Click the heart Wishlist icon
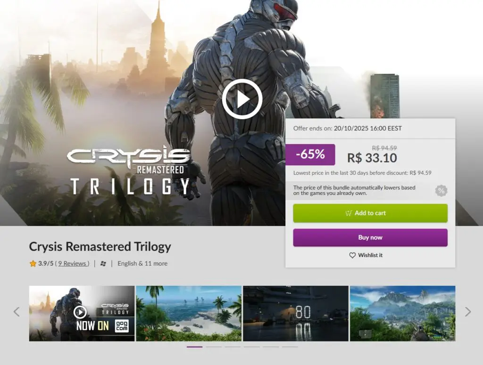483x365 pixels. (352, 255)
